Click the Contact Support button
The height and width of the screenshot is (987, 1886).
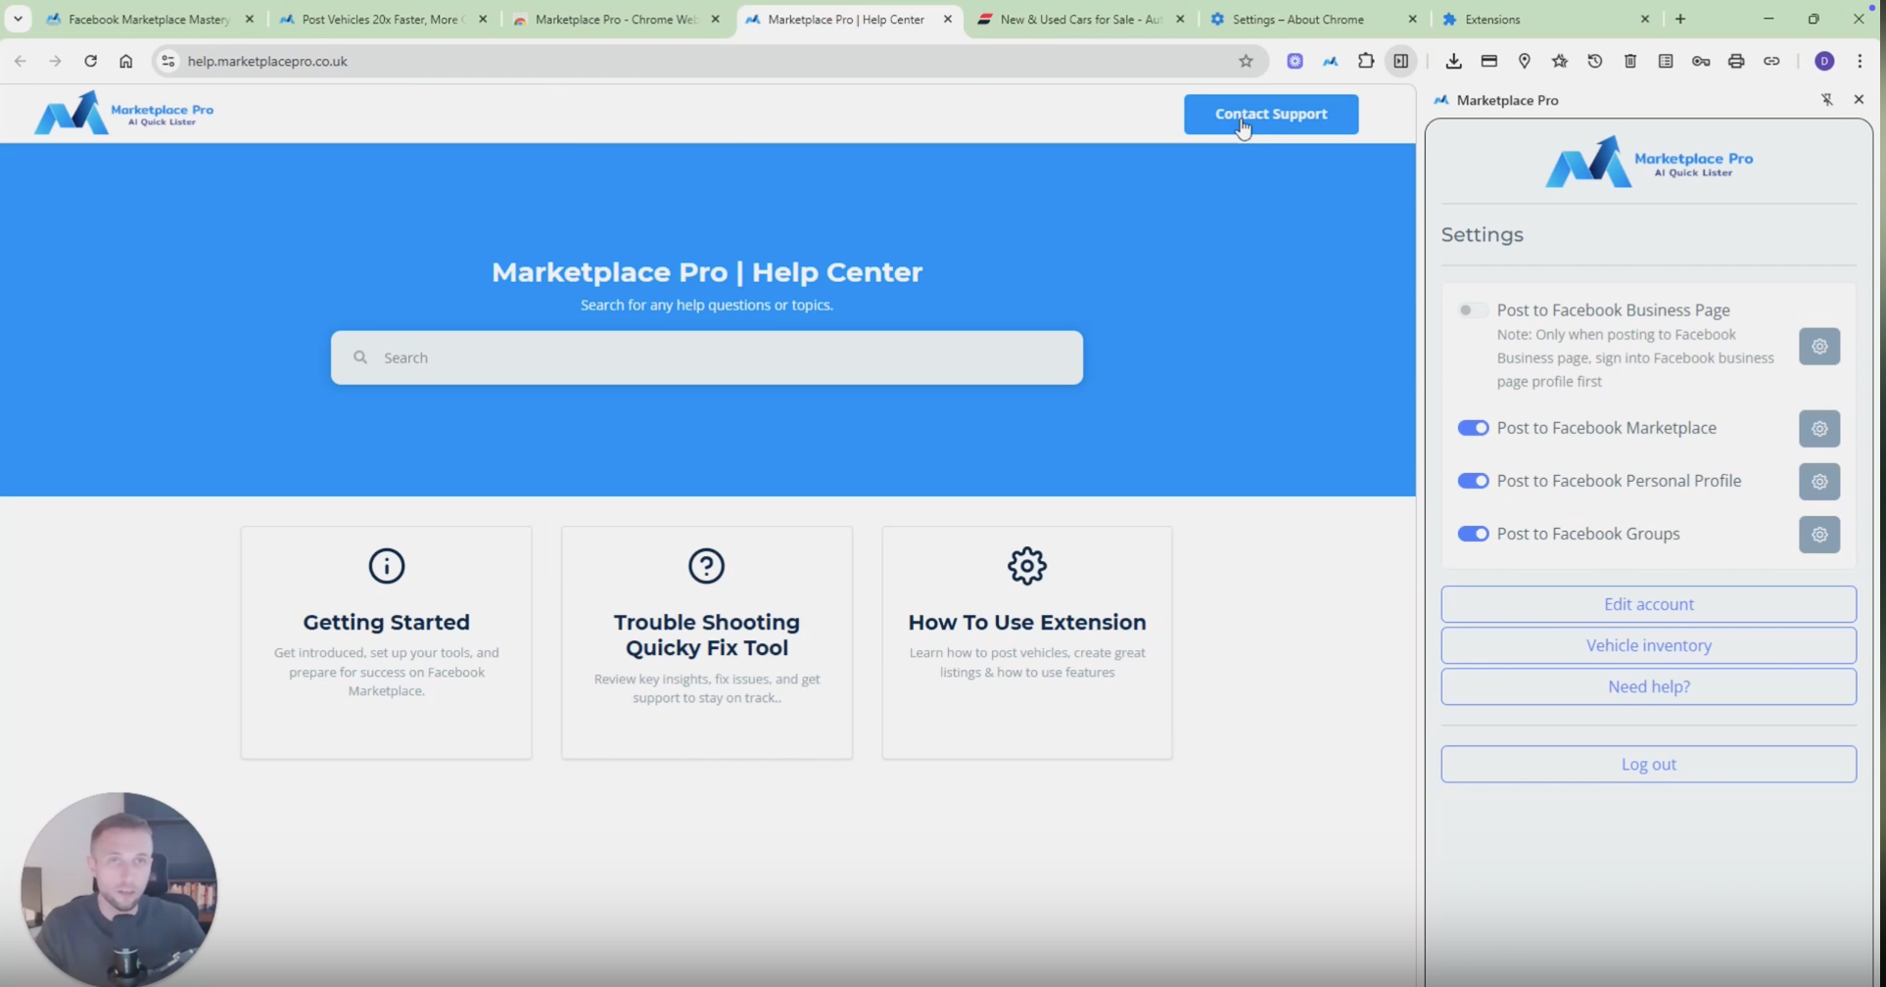coord(1271,115)
